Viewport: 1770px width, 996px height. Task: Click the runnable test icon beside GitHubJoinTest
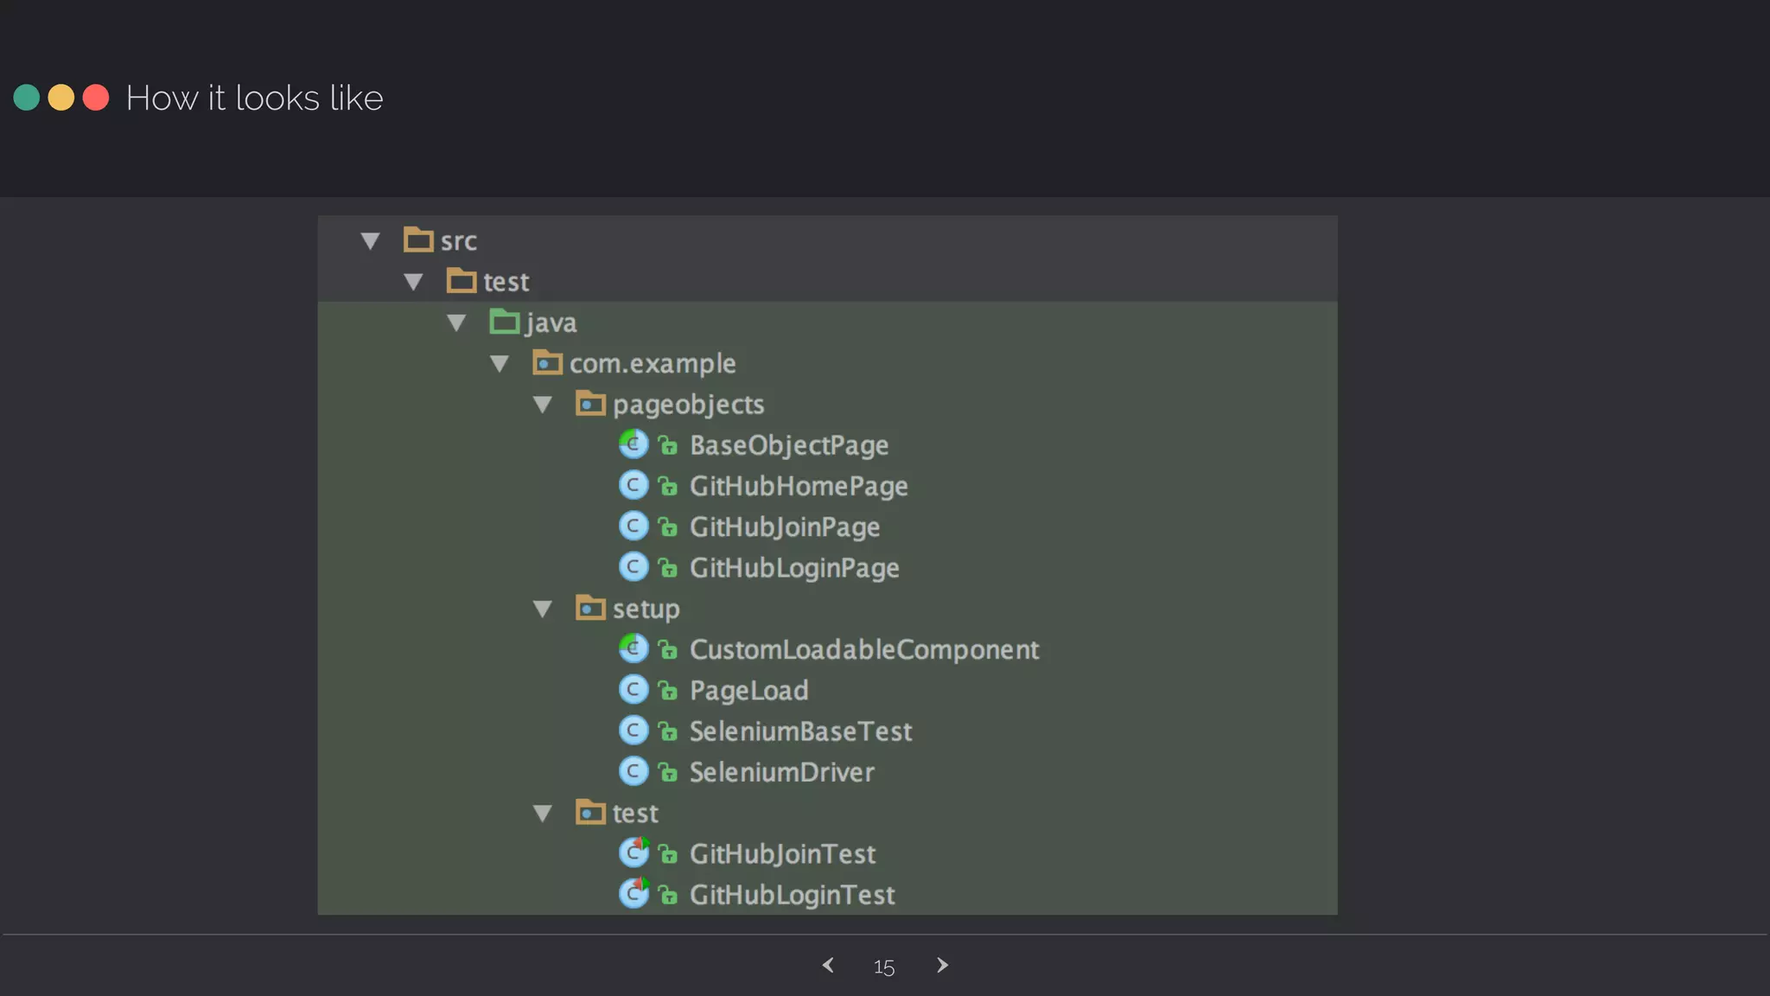634,853
